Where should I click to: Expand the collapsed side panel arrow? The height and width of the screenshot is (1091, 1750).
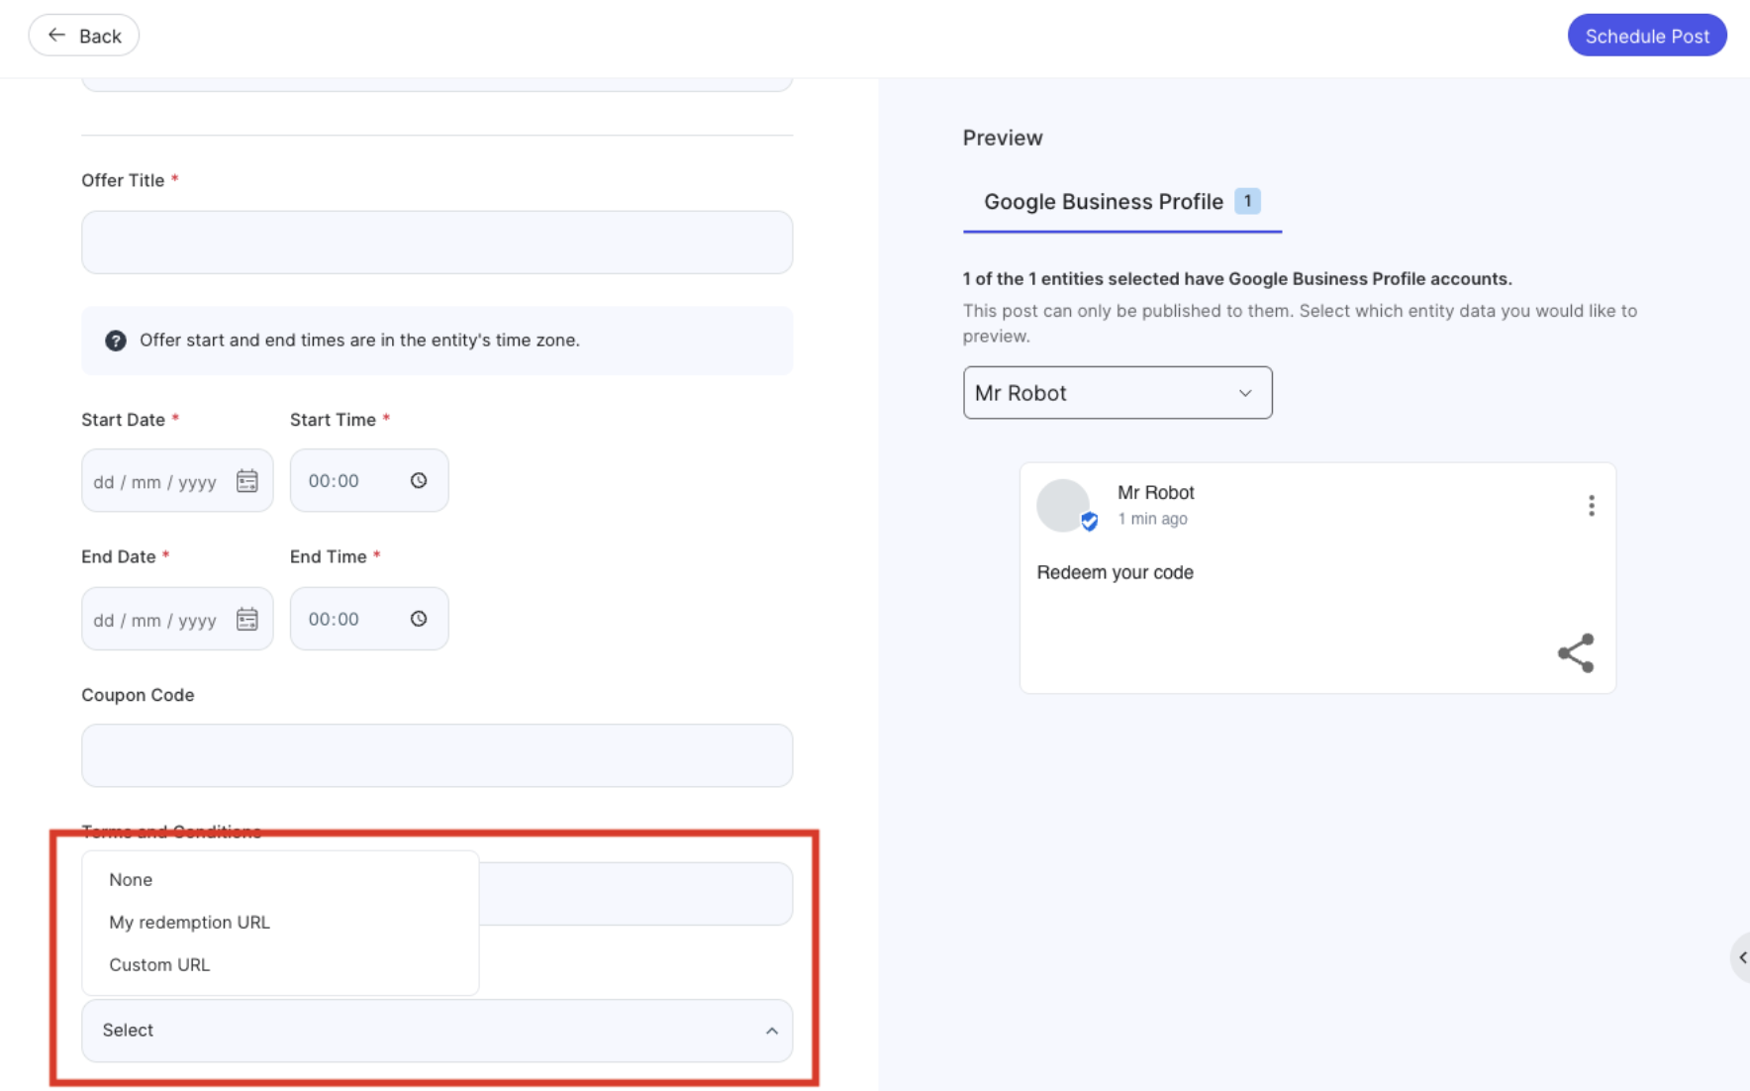[x=1741, y=957]
